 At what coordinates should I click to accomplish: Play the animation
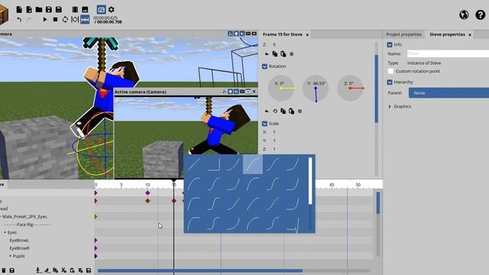pyautogui.click(x=45, y=19)
